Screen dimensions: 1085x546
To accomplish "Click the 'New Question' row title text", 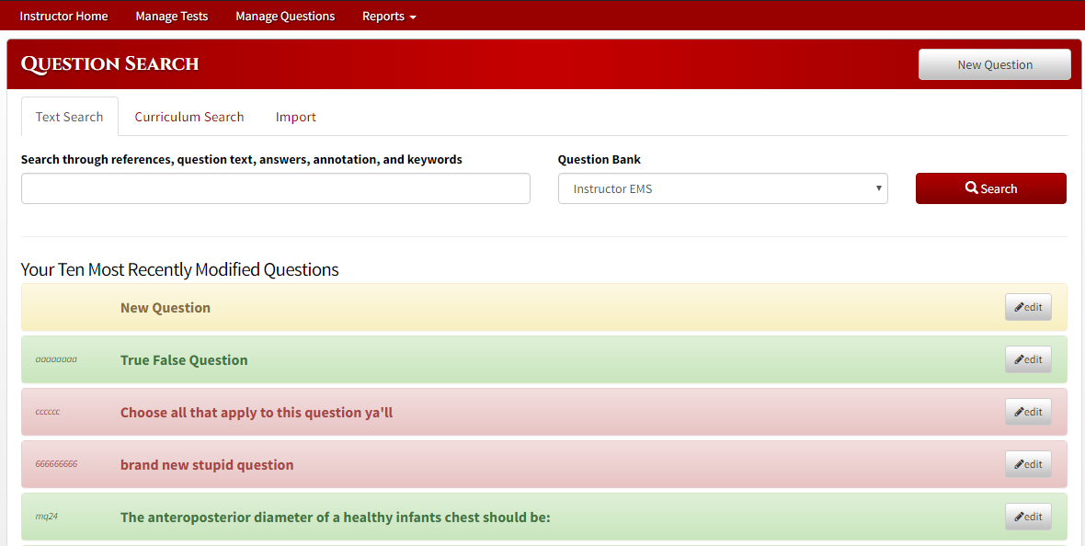I will click(166, 308).
